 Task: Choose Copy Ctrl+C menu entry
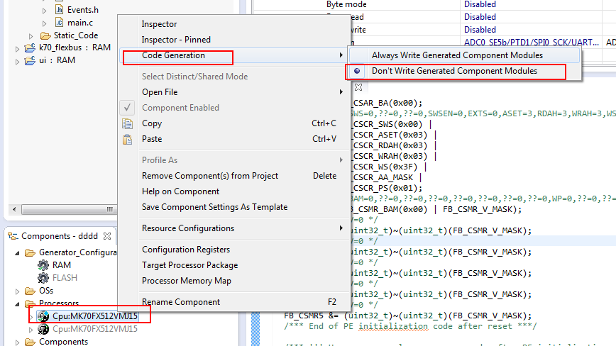[233, 123]
